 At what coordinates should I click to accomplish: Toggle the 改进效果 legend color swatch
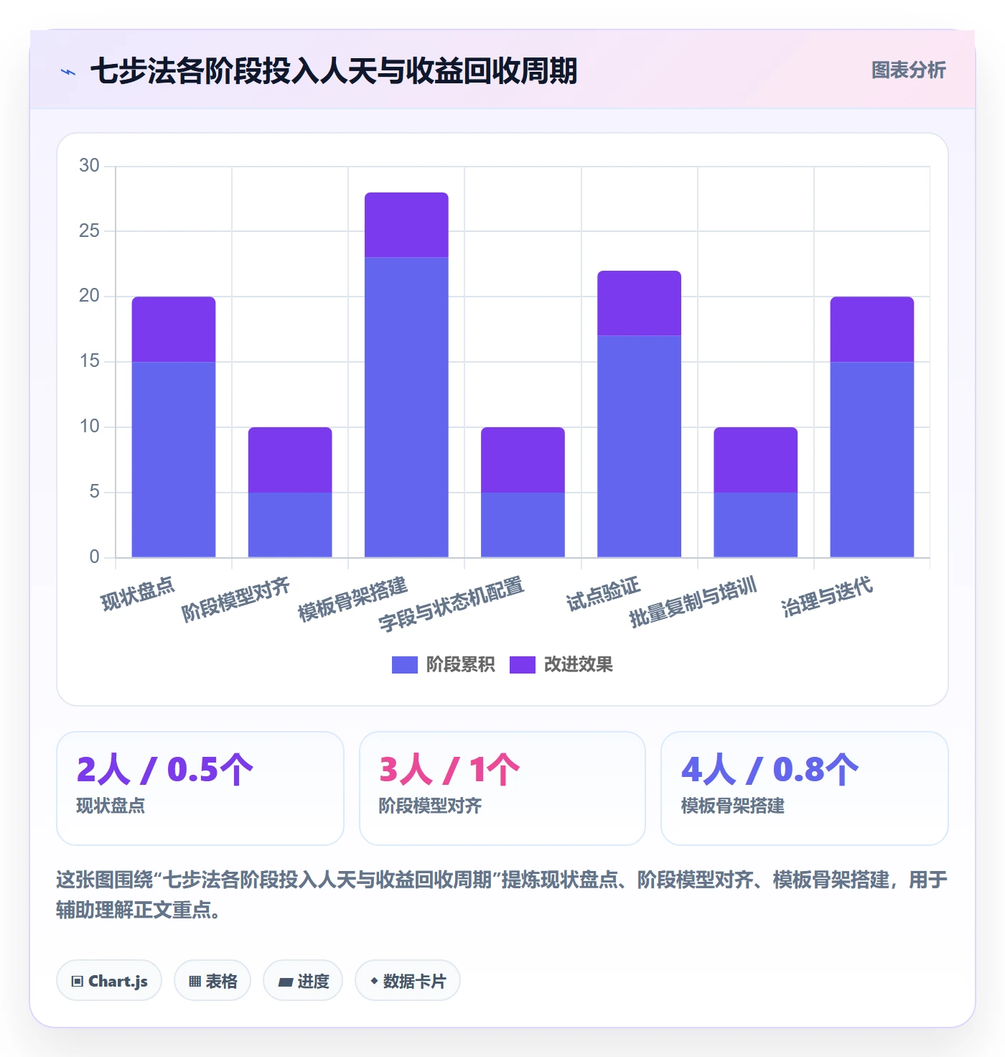pos(522,665)
